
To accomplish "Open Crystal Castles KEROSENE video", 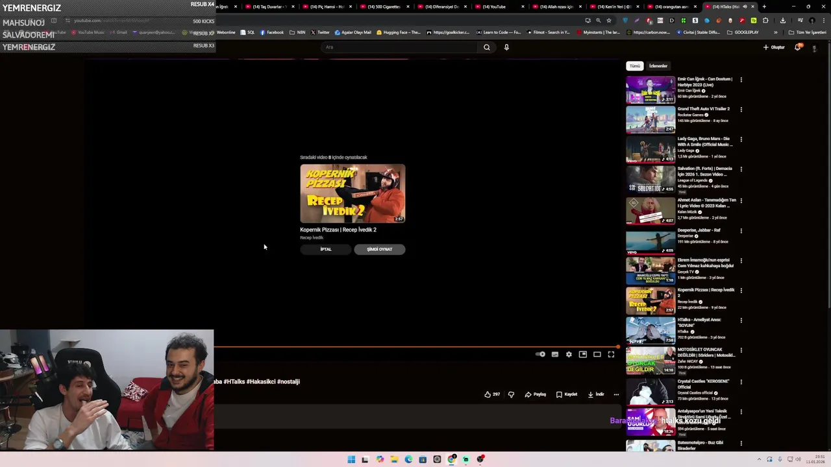I will 651,391.
